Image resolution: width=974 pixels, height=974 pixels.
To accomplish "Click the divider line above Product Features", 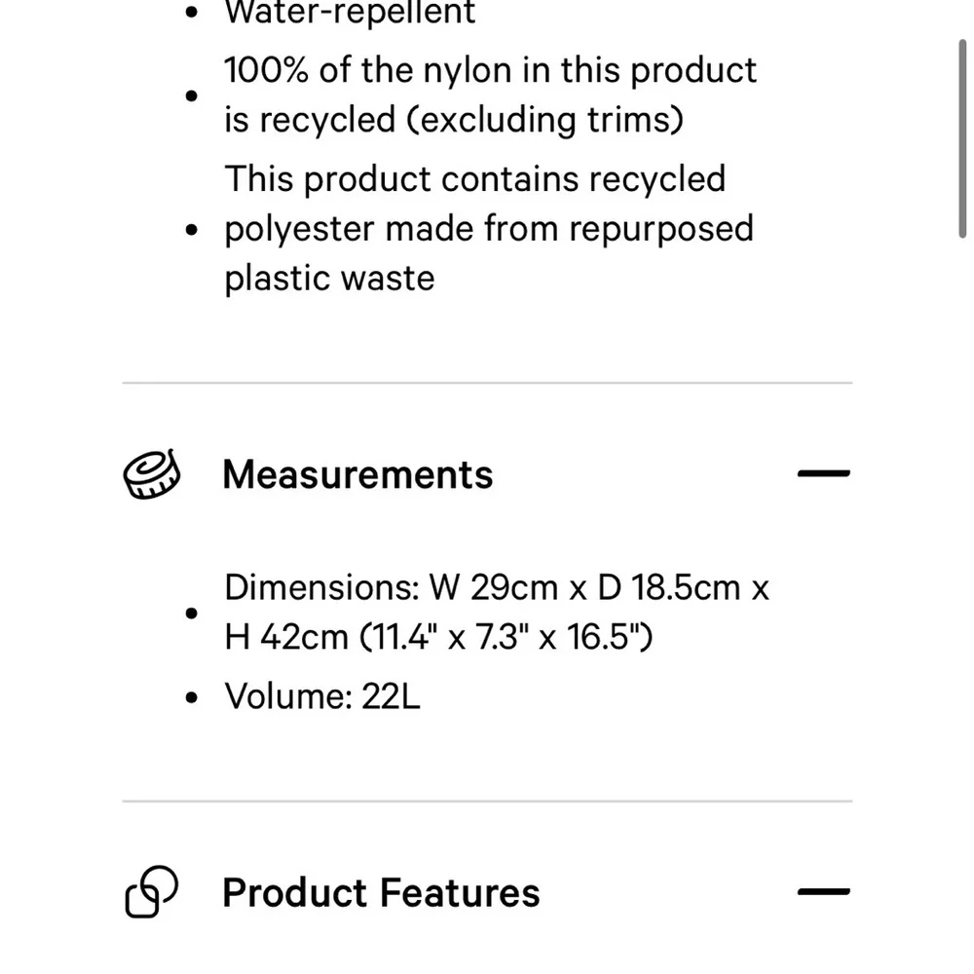I will (487, 802).
